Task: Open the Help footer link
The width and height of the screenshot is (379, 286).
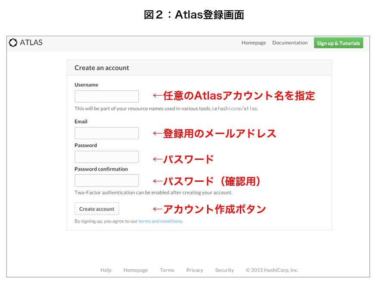Action: coord(106,270)
